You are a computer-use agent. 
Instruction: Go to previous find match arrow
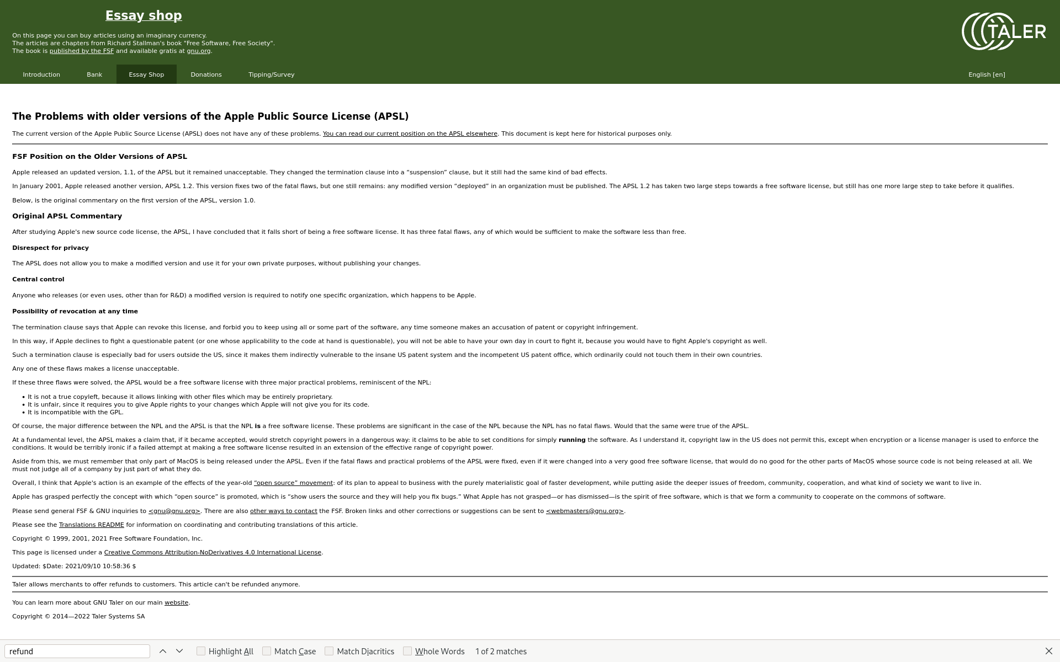(163, 651)
